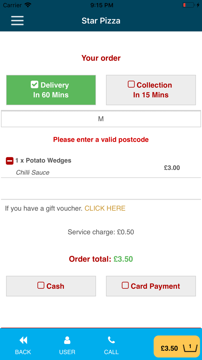Enable Card Payment option
Screen dimensions: 202x360
tap(151, 286)
